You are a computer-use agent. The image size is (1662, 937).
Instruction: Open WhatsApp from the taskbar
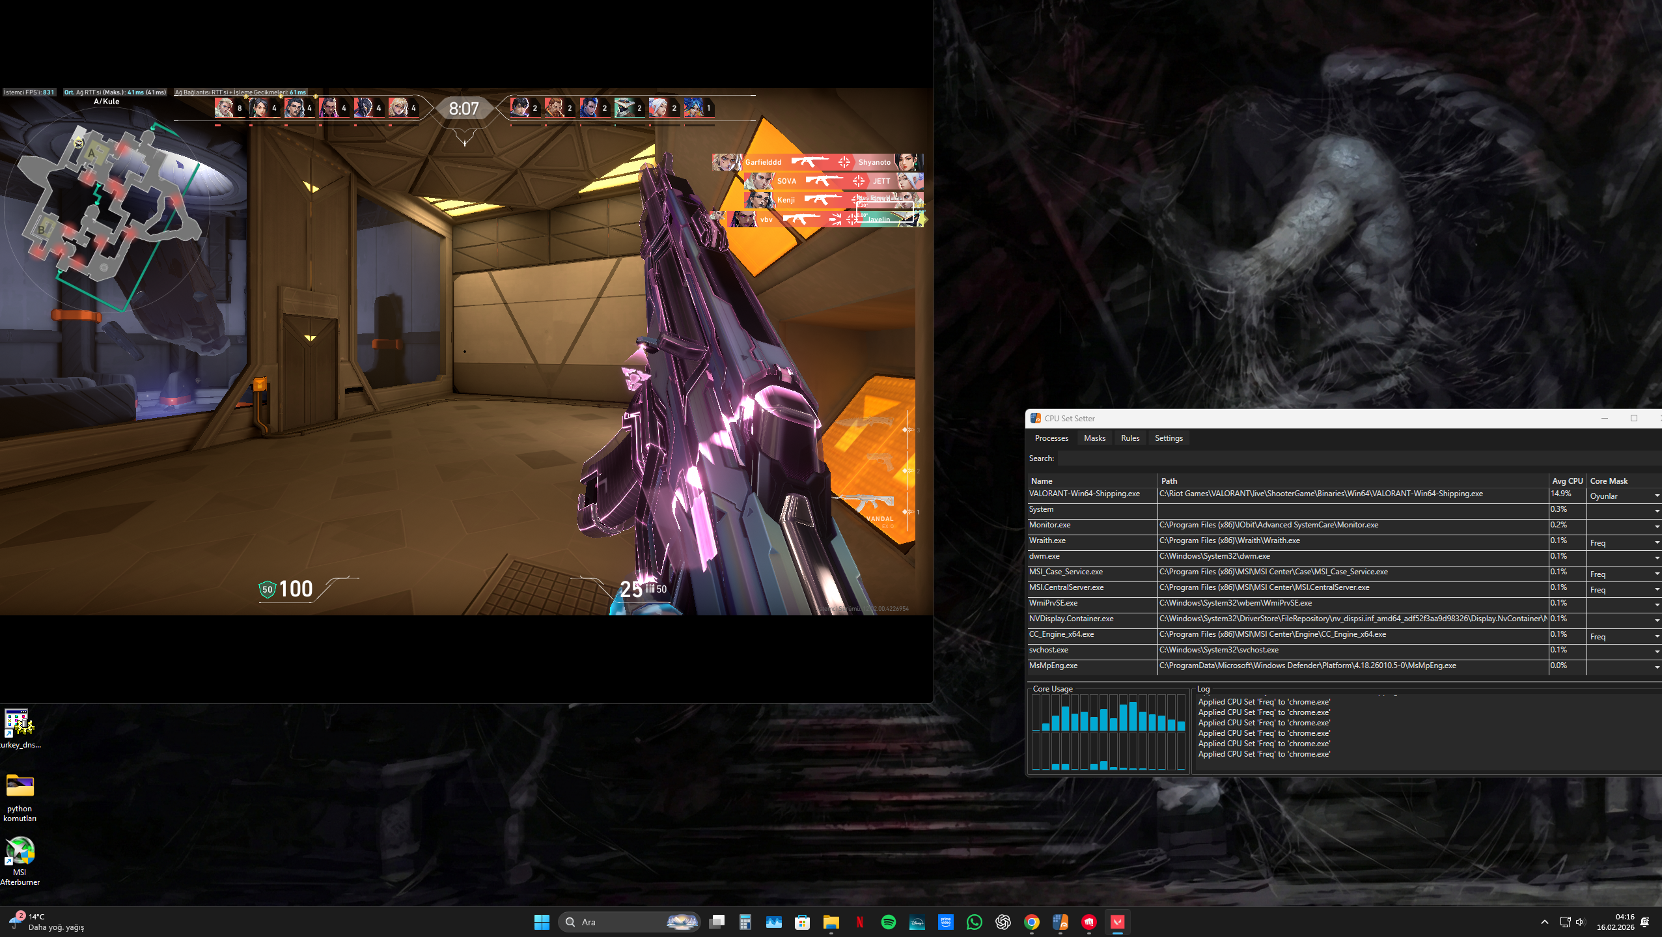coord(975,922)
